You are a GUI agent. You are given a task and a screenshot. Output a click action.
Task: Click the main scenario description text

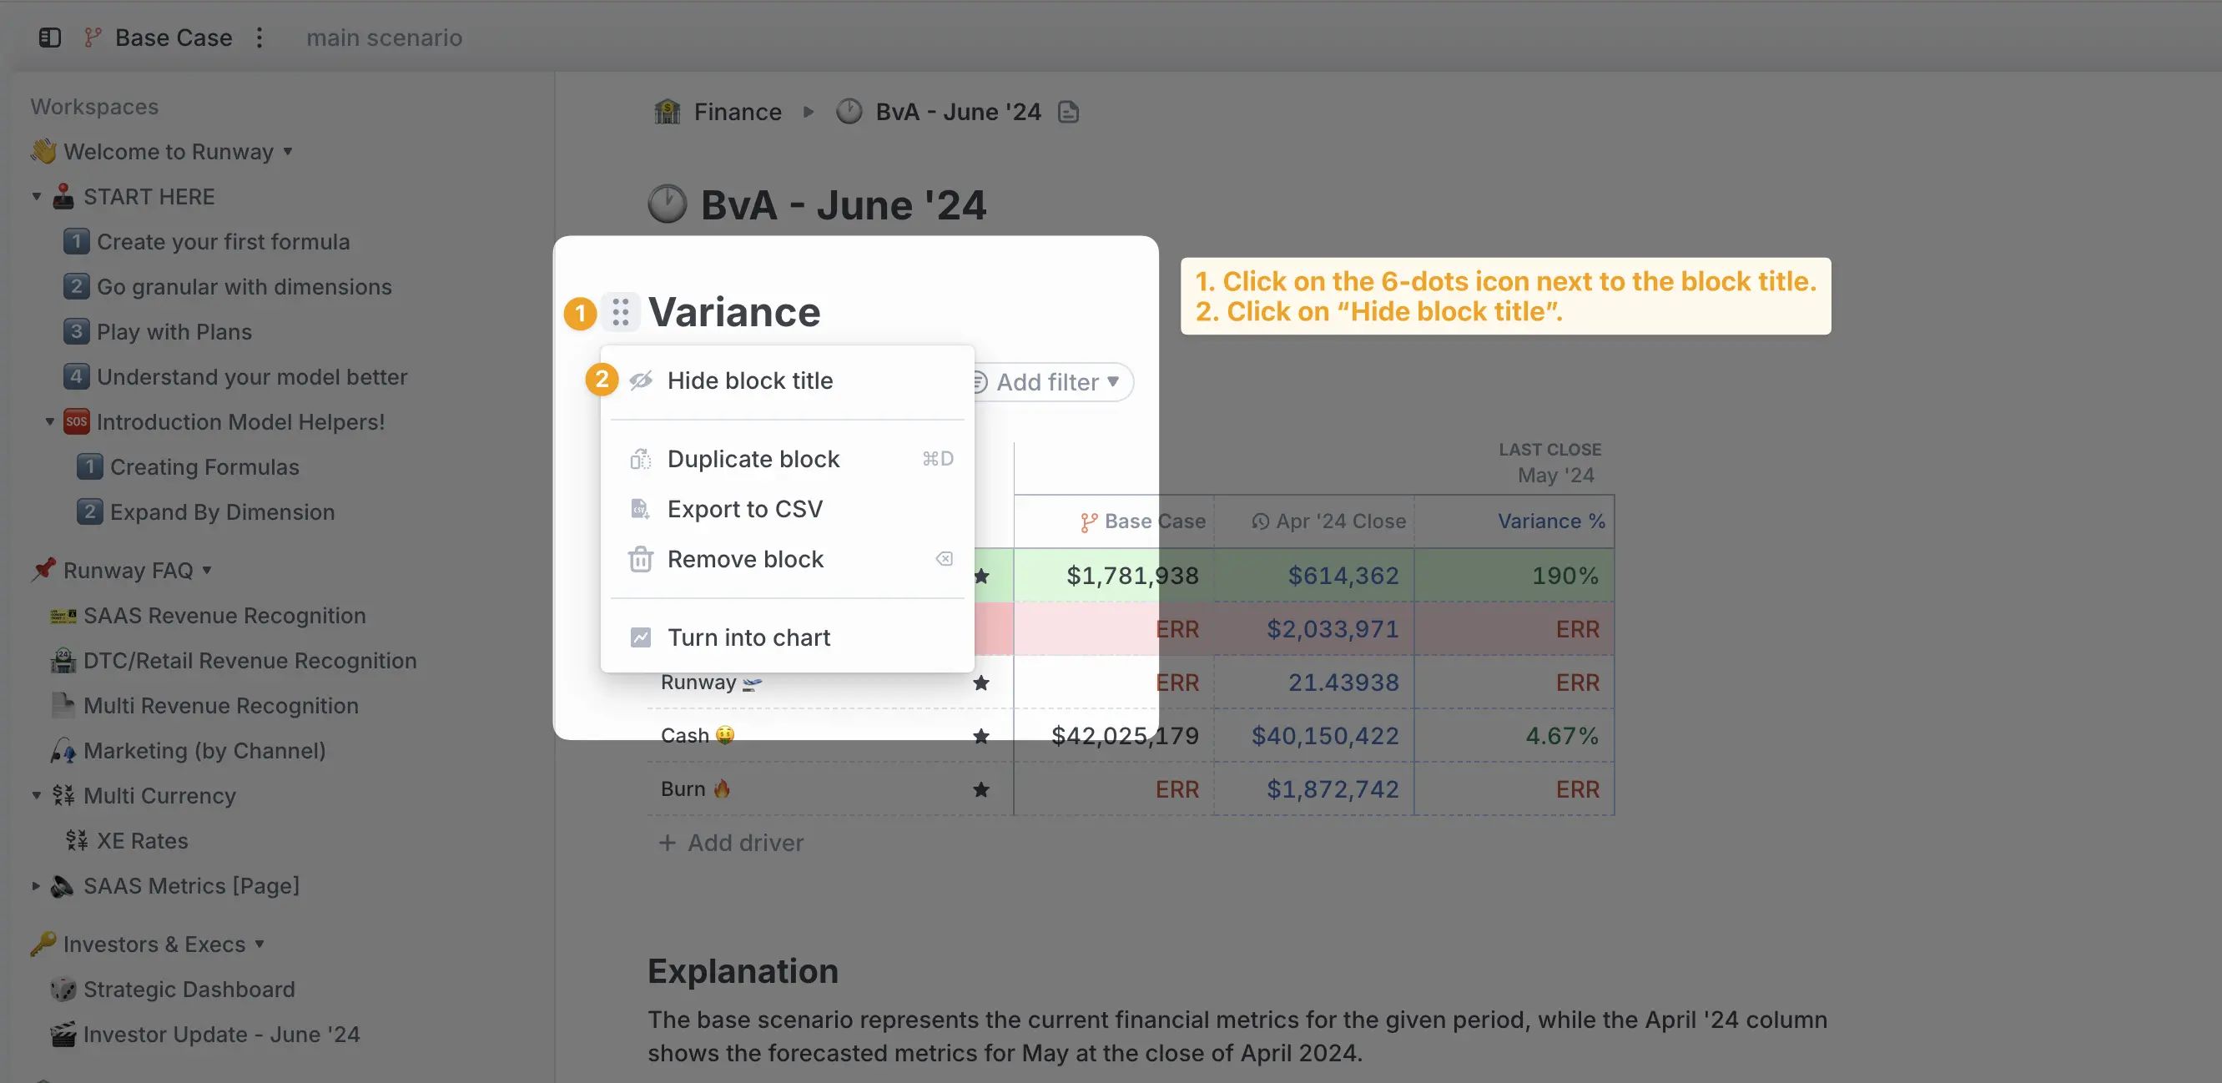[385, 37]
